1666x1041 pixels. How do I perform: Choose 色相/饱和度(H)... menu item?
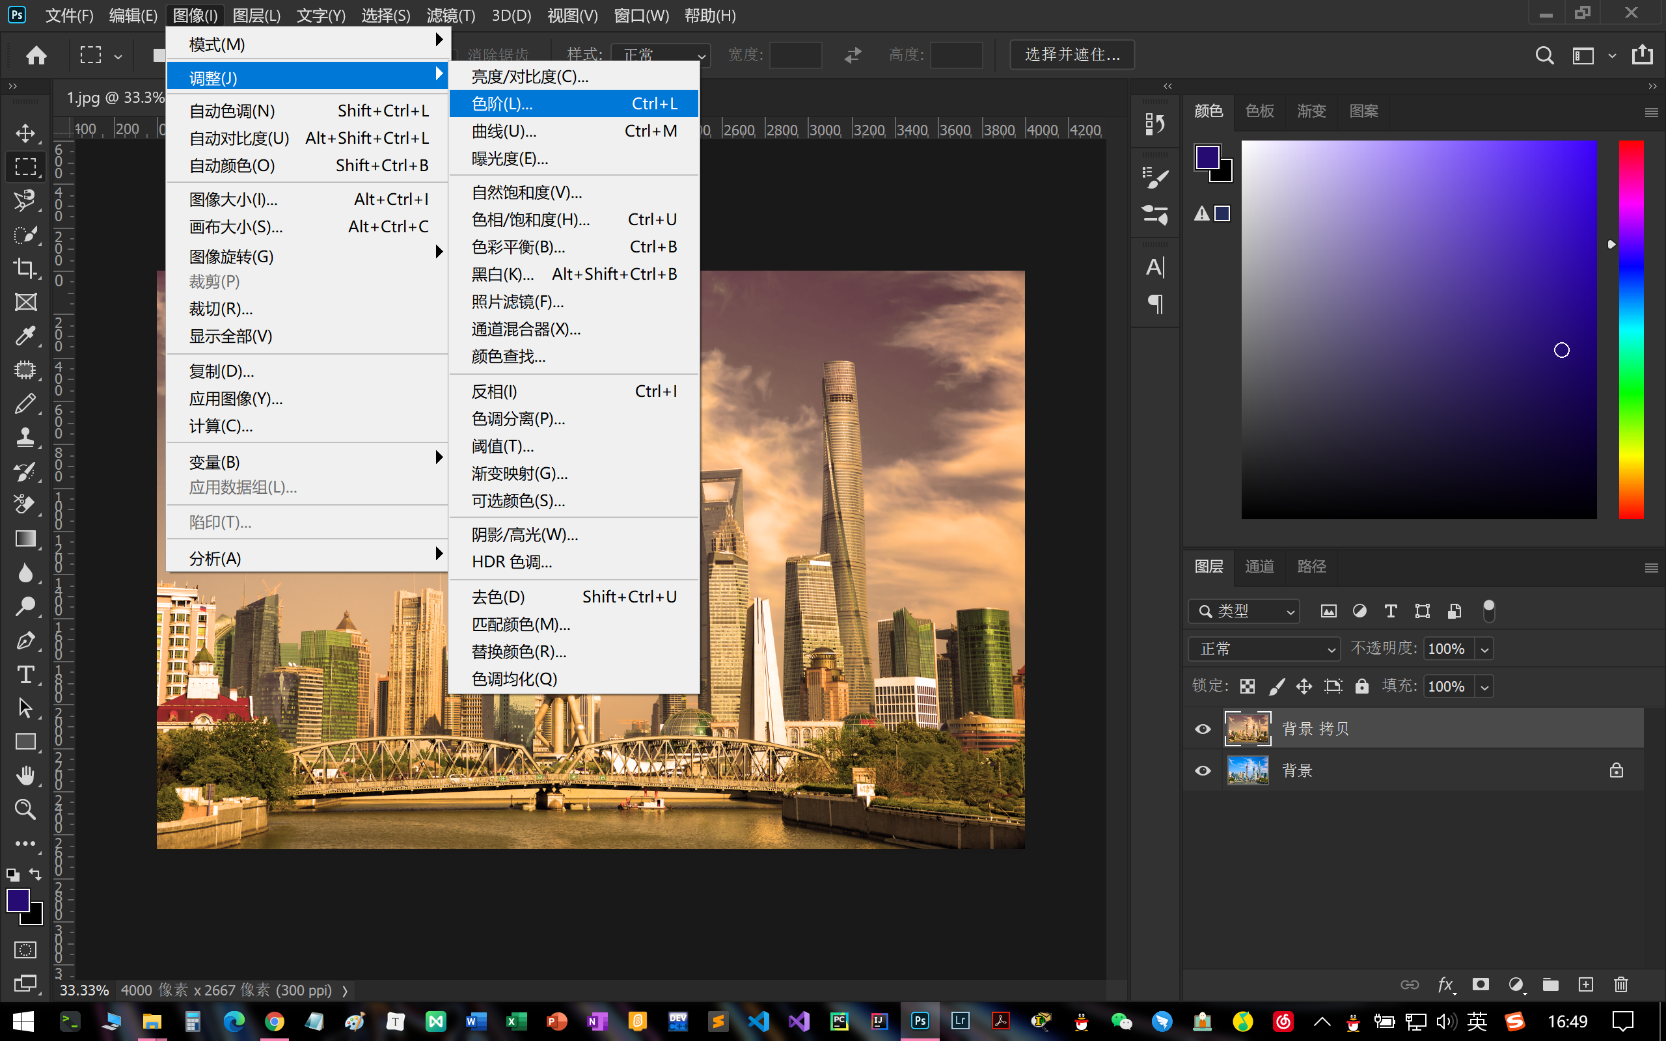pyautogui.click(x=574, y=220)
